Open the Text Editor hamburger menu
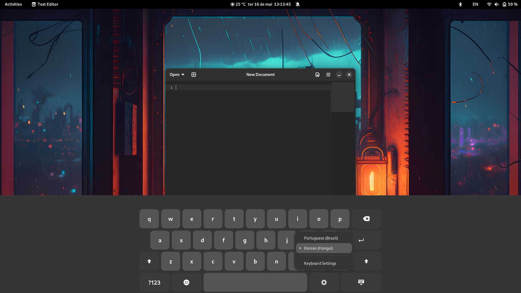Image resolution: width=521 pixels, height=293 pixels. point(328,74)
